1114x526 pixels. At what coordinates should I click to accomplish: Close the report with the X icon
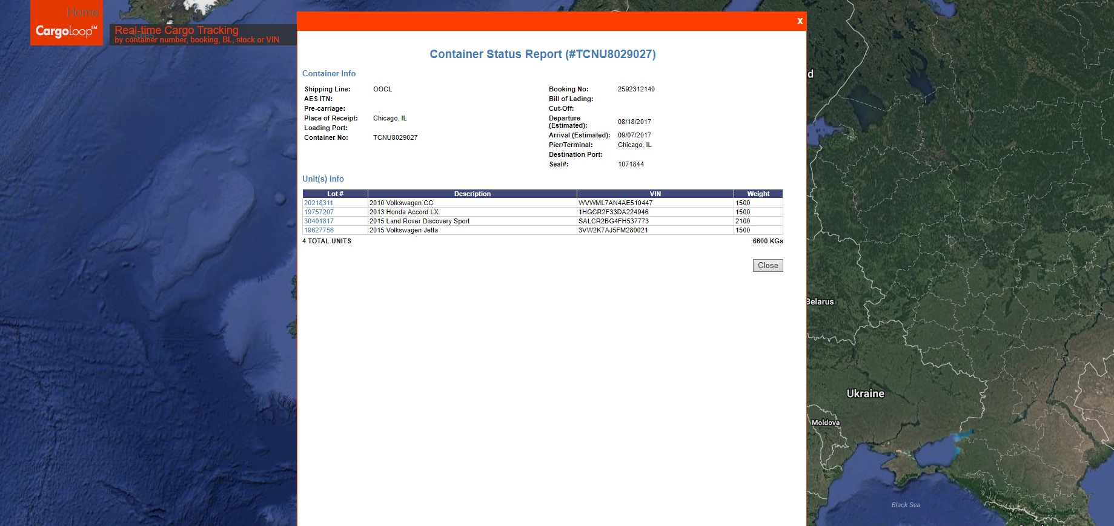[800, 21]
